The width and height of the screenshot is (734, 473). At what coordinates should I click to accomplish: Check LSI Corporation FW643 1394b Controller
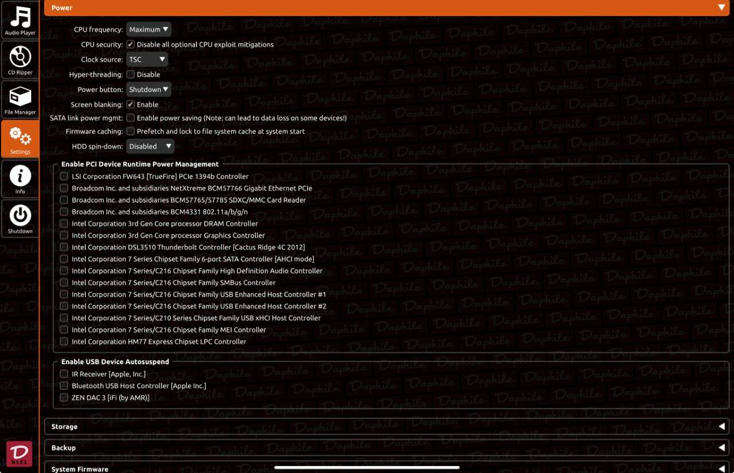(64, 176)
